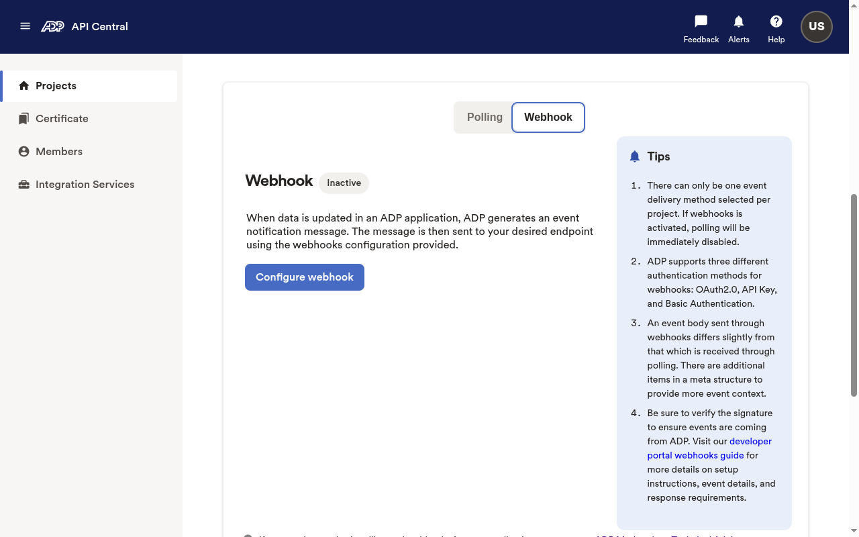Open developer portal webhooks guide link
Screen dimensions: 859x537
click(709, 448)
